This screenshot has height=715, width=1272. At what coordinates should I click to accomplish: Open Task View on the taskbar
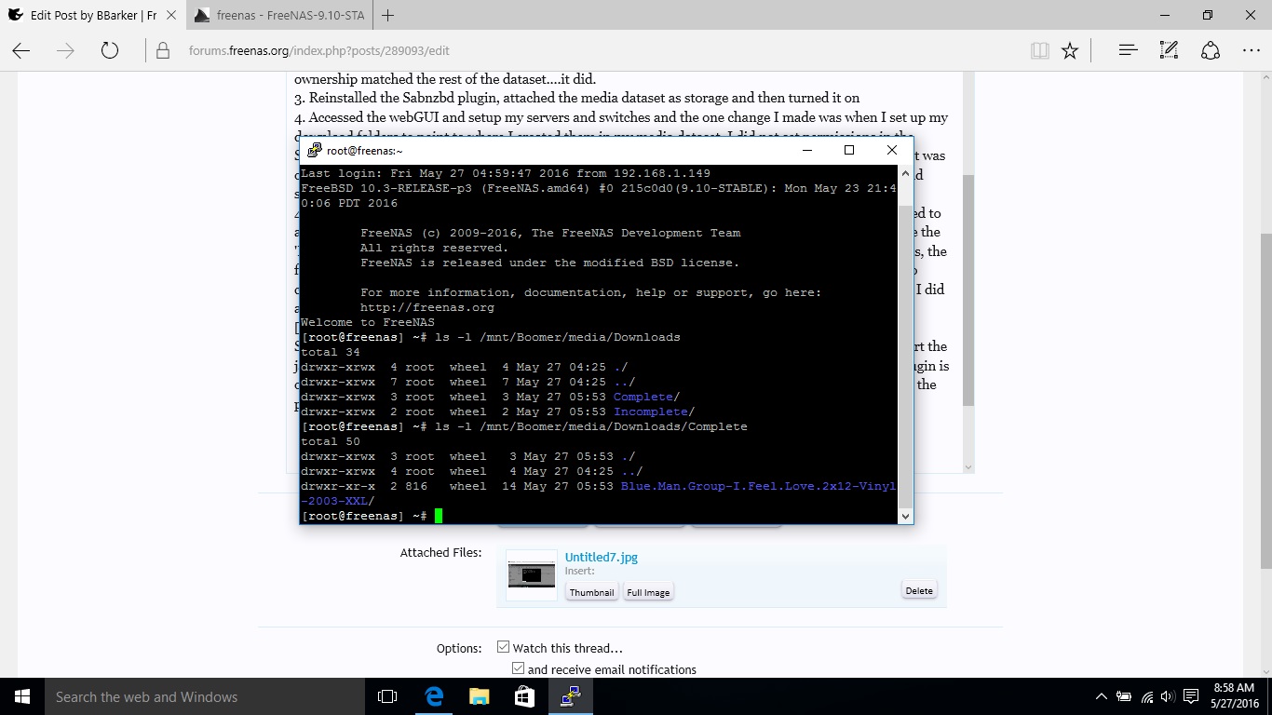coord(387,696)
